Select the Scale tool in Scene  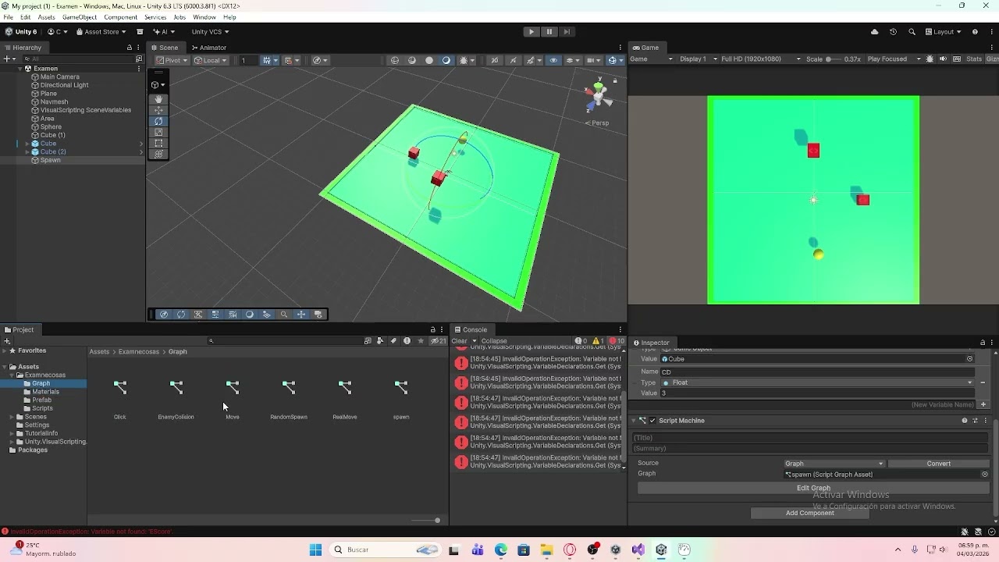158,132
